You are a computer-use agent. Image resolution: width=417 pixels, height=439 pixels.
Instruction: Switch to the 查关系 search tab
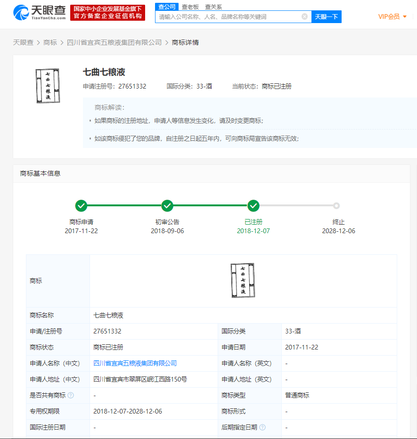(x=213, y=7)
